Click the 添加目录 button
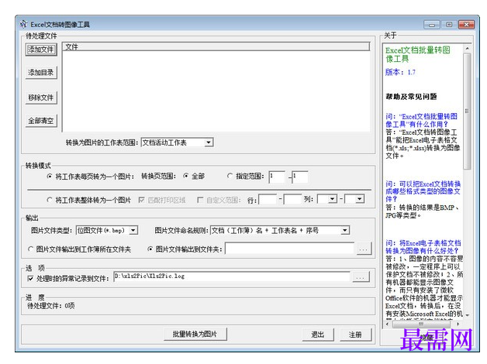This screenshot has height=364, width=487. 41,73
